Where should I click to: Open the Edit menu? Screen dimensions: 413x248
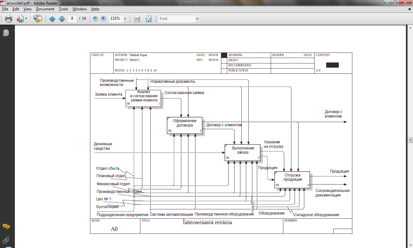[16, 9]
